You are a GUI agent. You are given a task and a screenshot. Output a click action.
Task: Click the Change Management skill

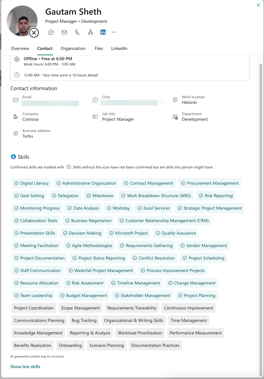192,283
